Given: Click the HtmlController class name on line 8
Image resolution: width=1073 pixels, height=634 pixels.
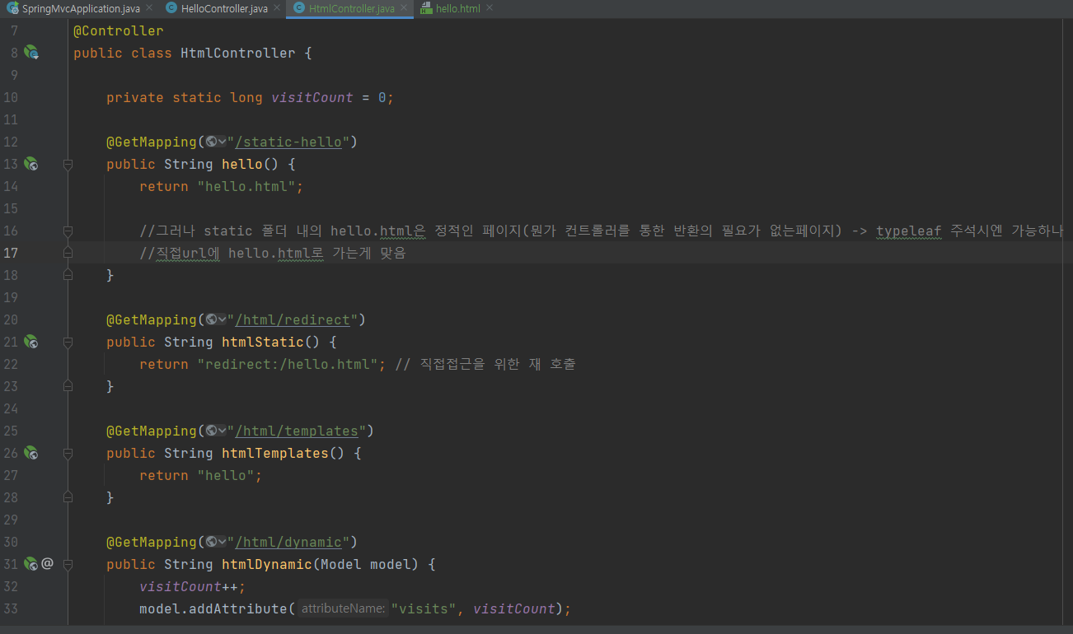Looking at the screenshot, I should (x=237, y=53).
